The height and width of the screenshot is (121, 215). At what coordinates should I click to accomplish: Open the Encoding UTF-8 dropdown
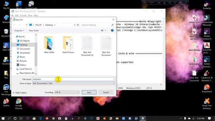pyautogui.click(x=67, y=92)
